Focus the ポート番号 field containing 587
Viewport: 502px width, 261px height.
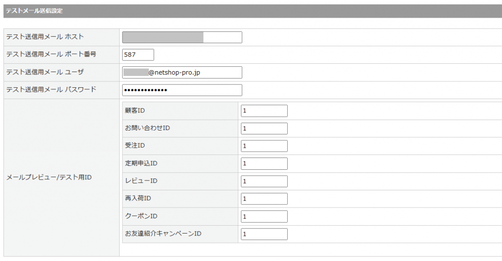[x=138, y=55]
